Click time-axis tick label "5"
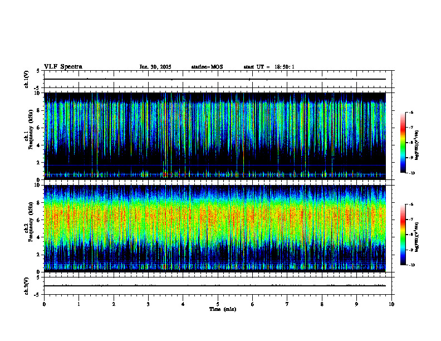 [x=218, y=304]
